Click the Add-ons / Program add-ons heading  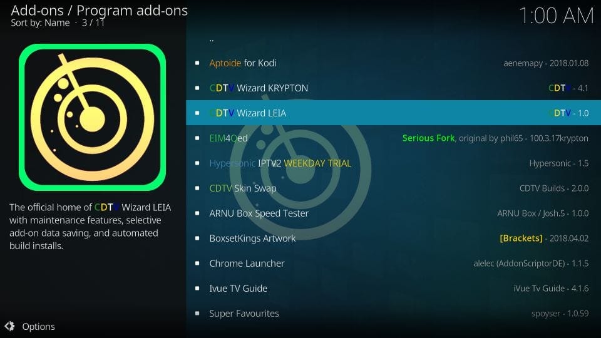[x=100, y=11]
